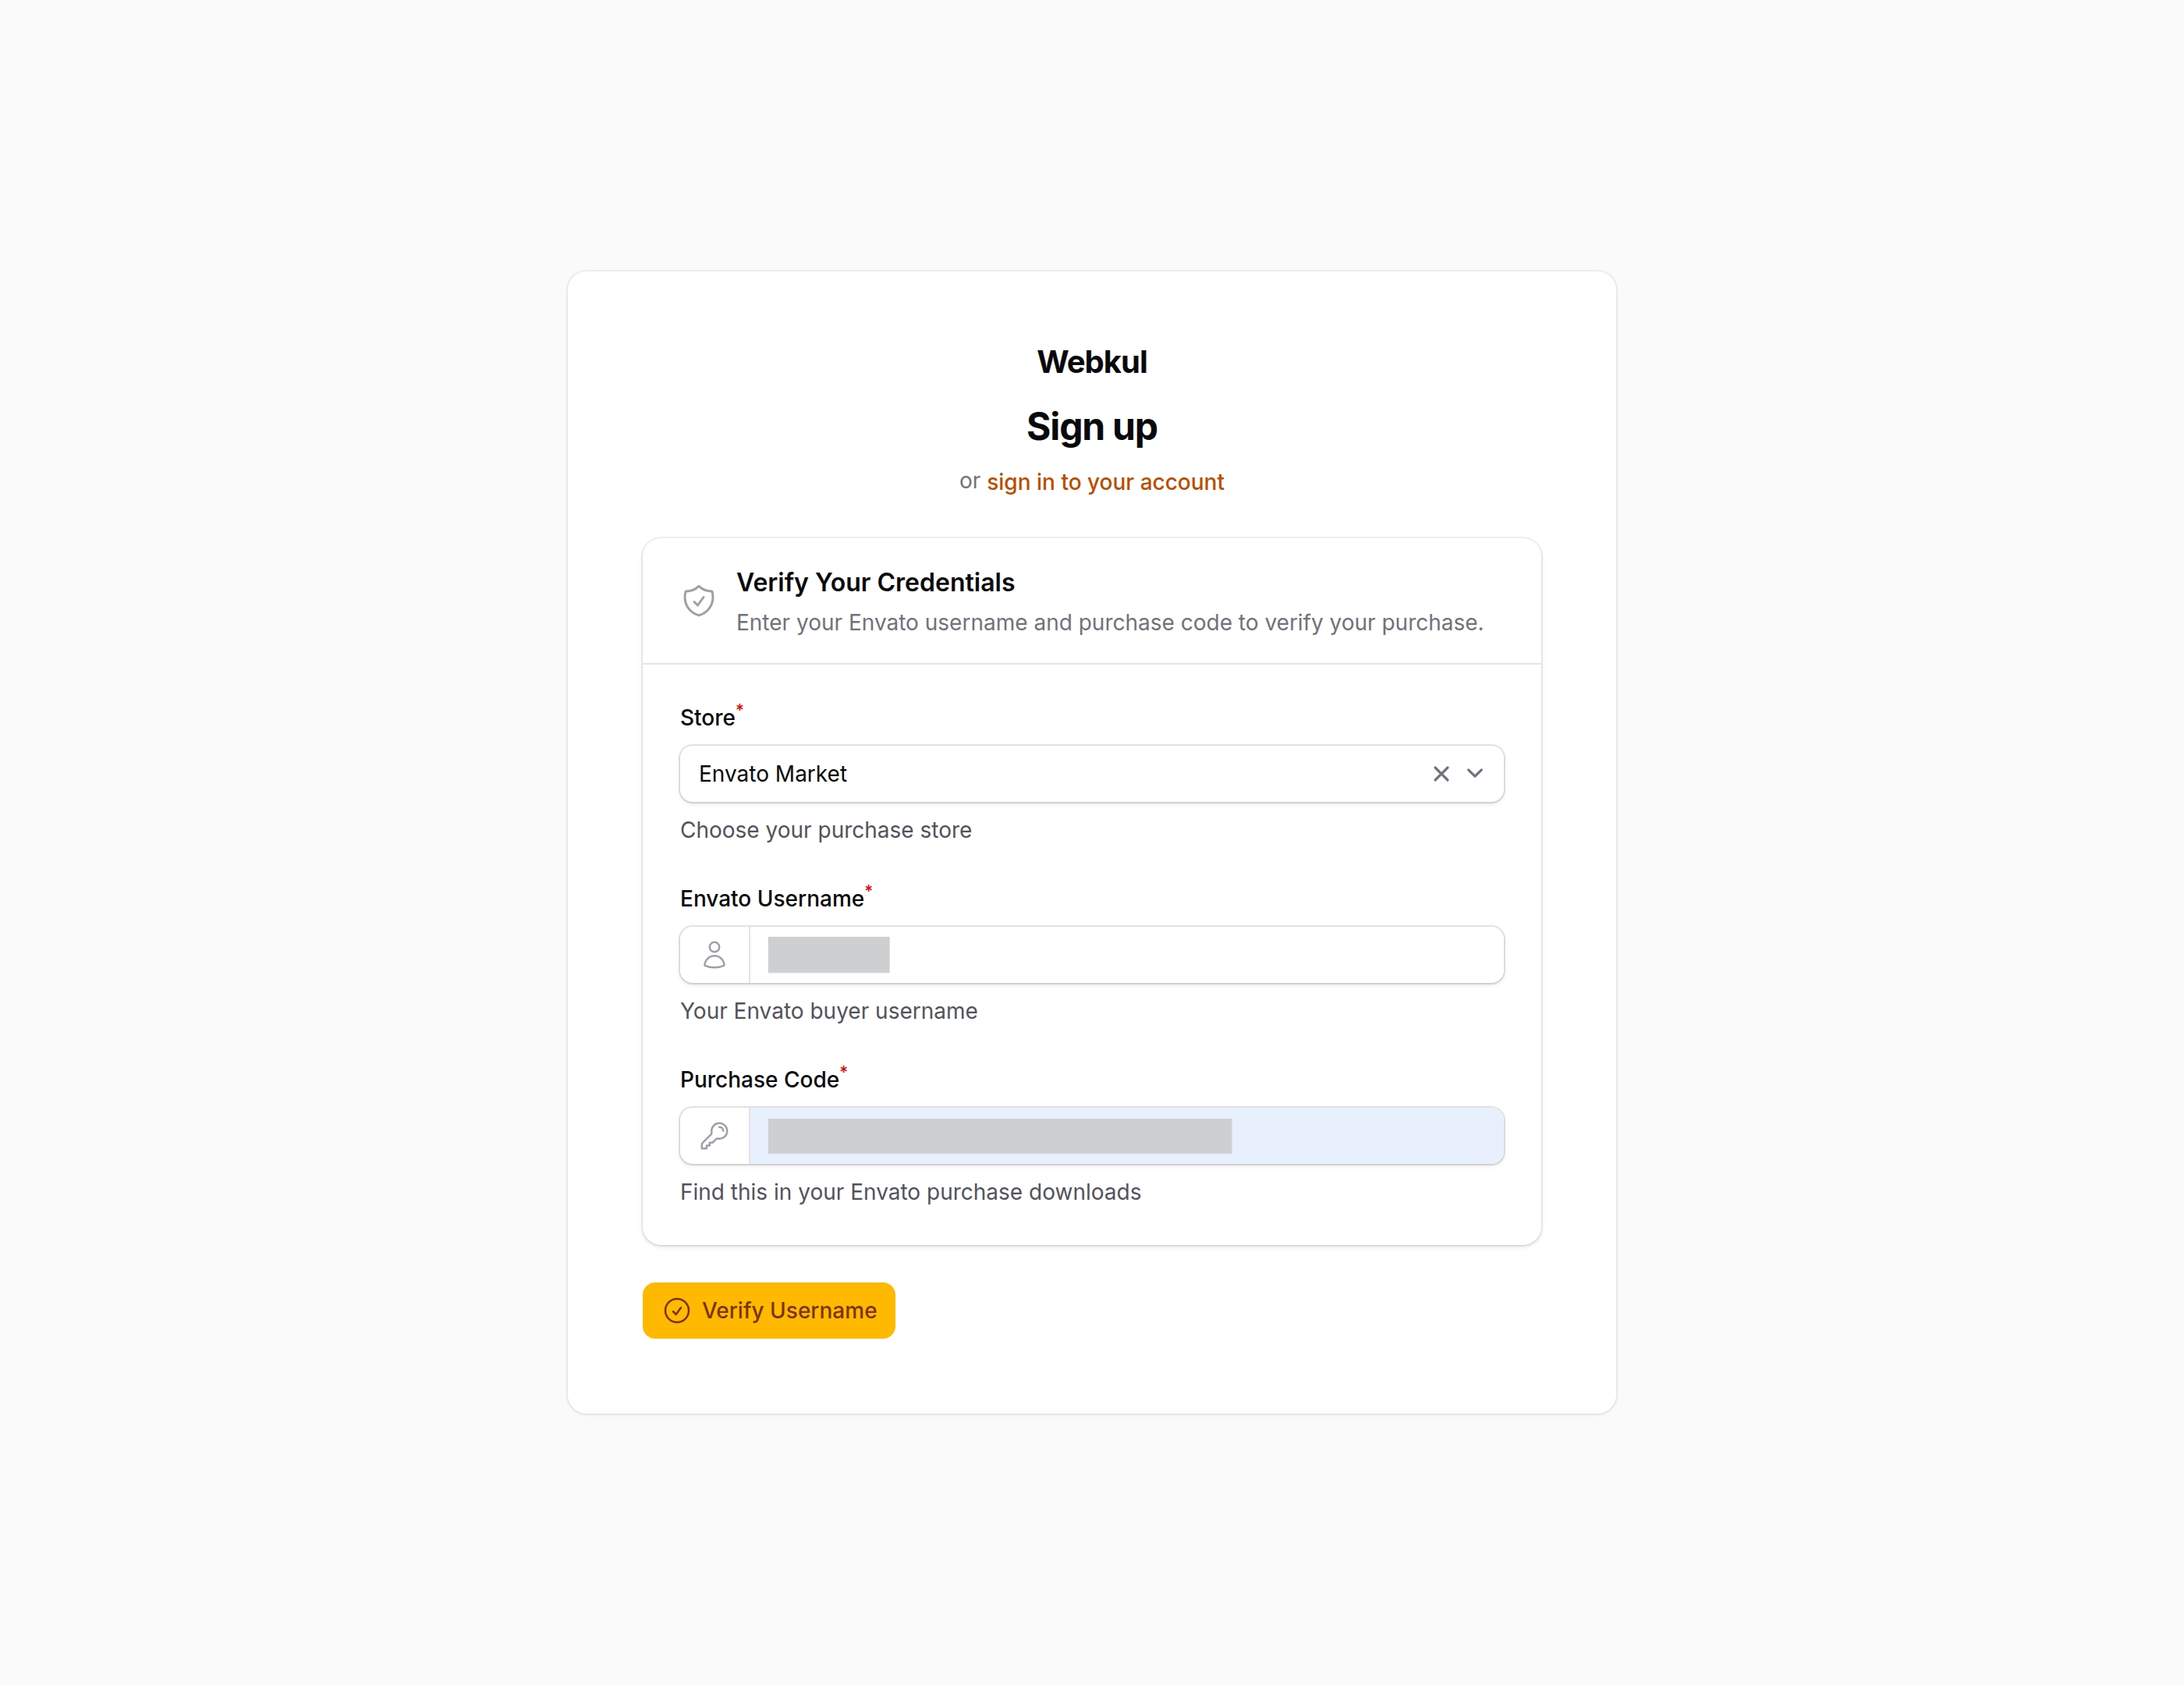2184x1685 pixels.
Task: Click the Webkul heading
Action: click(1091, 362)
